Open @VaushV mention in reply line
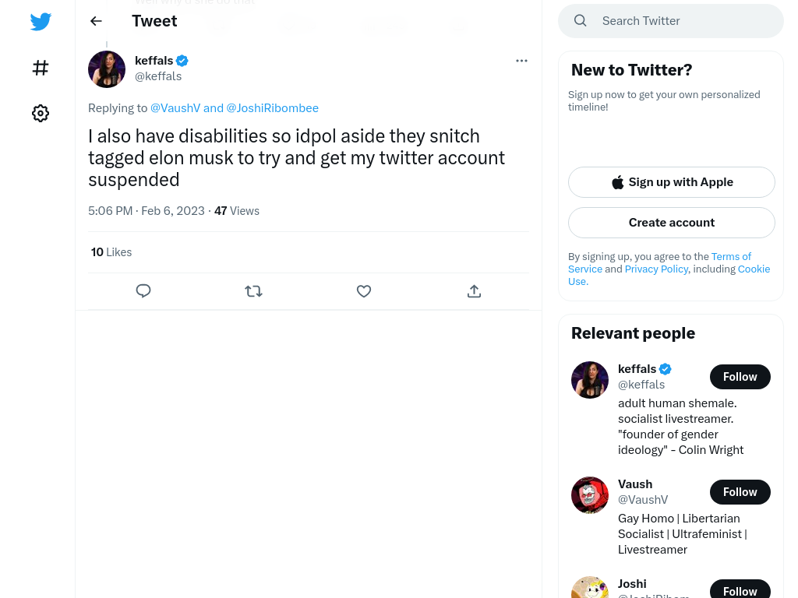The image size is (798, 598). (175, 108)
